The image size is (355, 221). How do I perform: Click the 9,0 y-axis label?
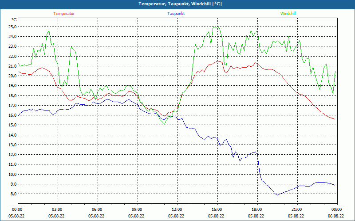(14, 184)
